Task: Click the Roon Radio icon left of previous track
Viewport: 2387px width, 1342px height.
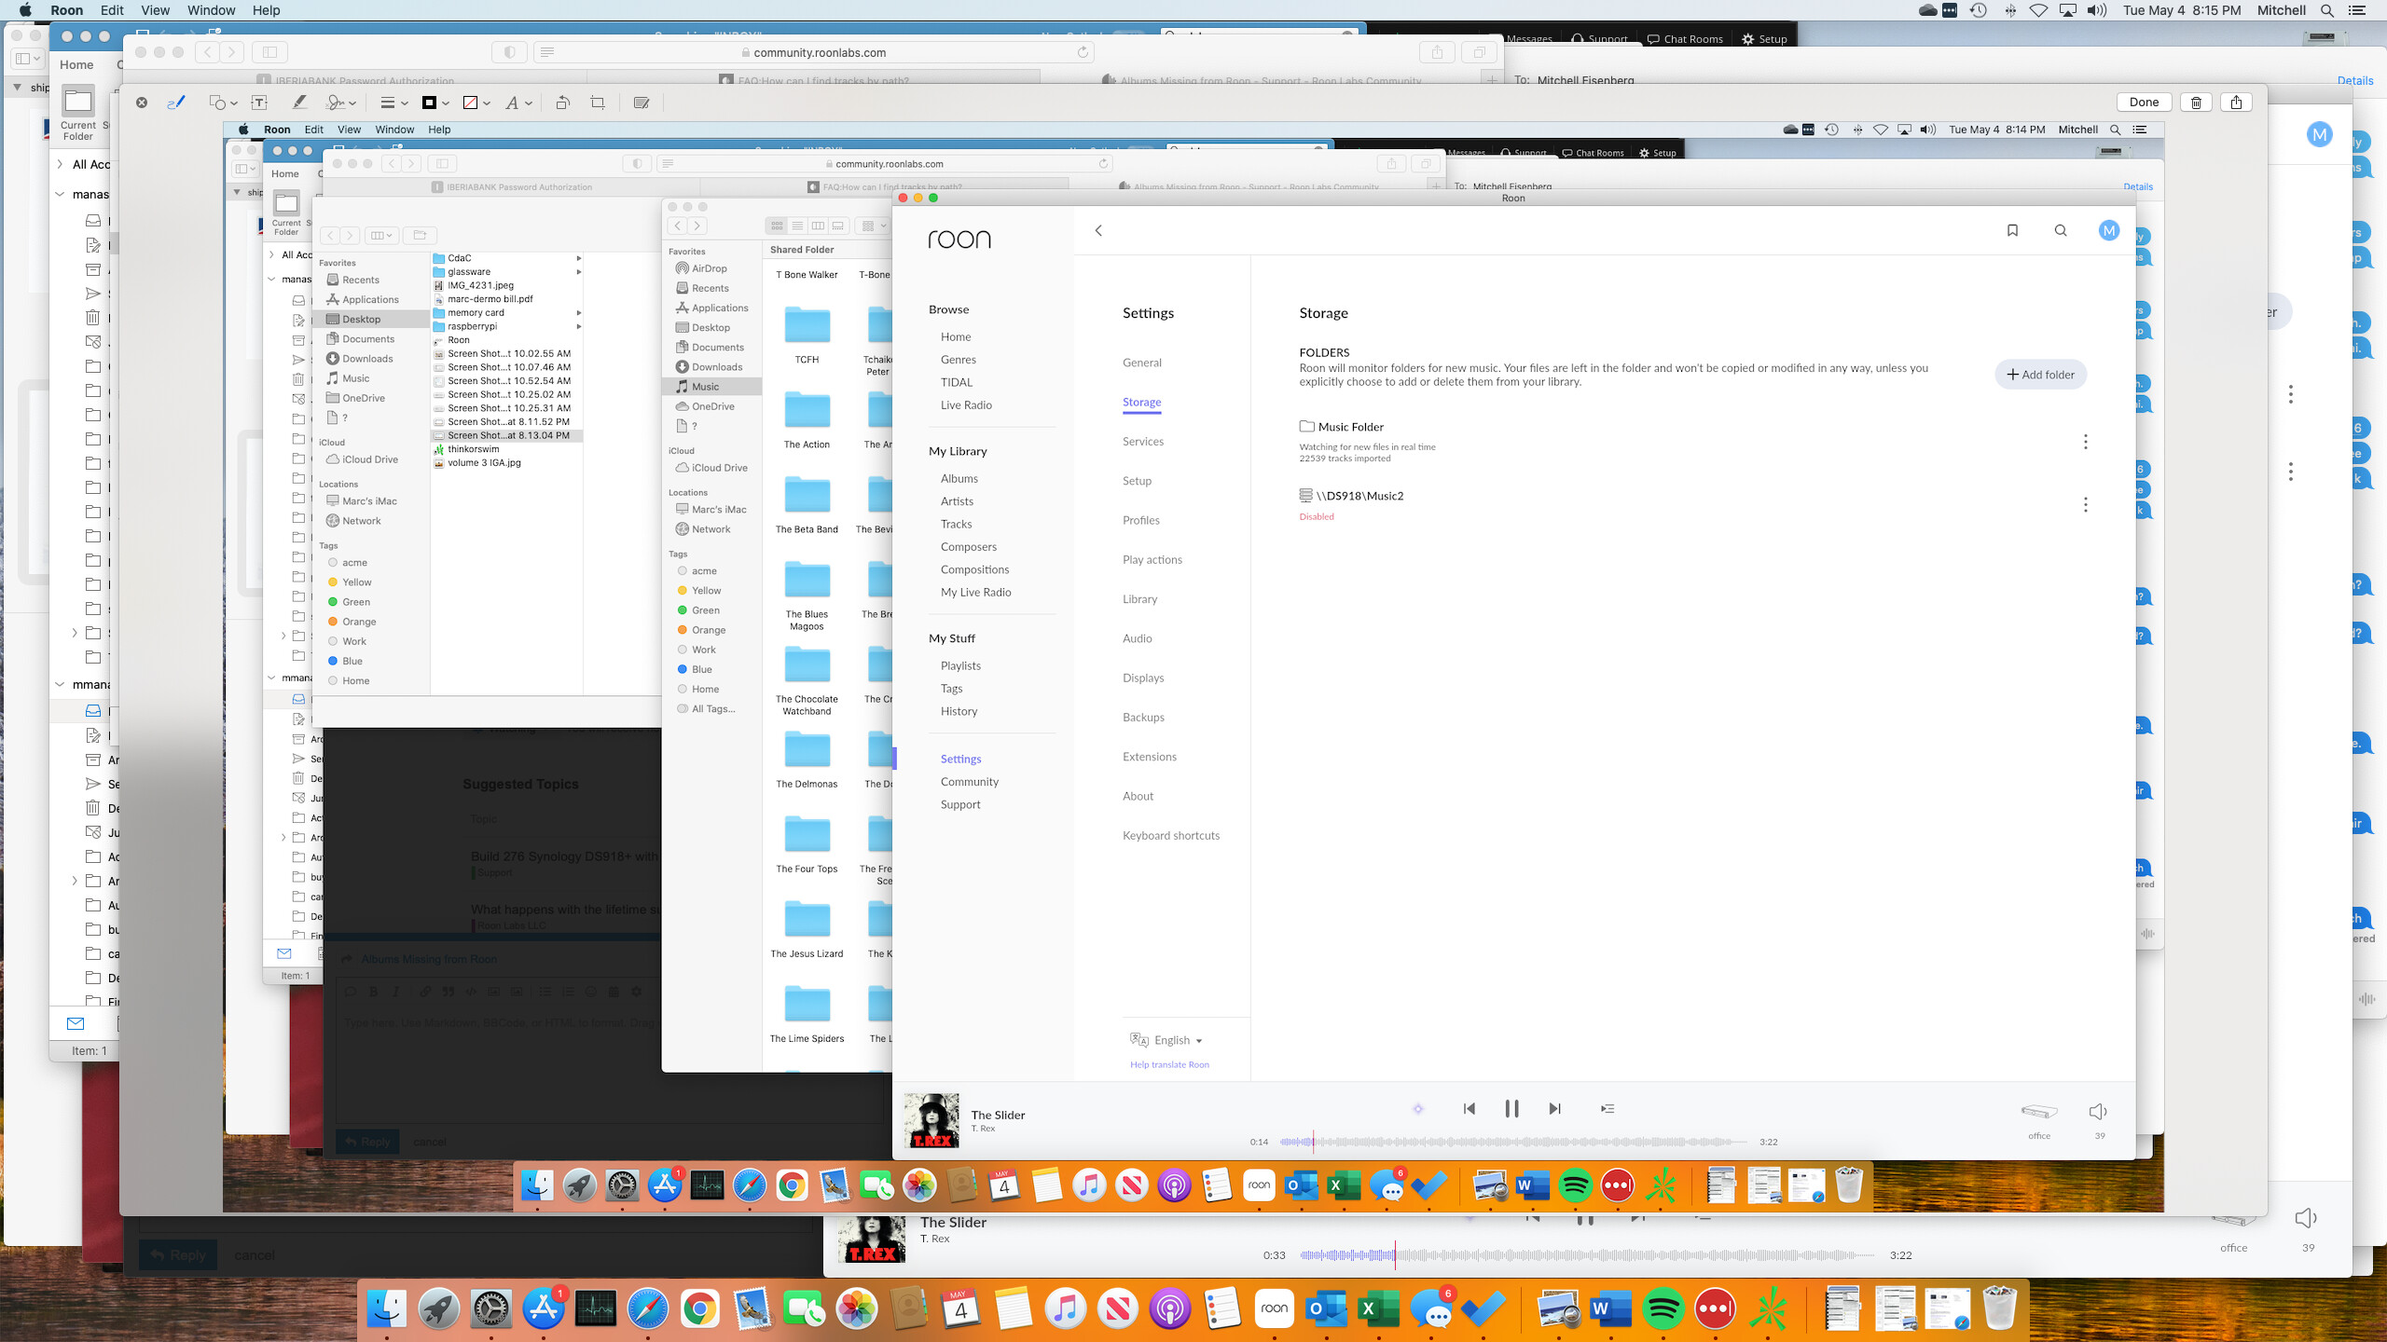Action: 1418,1108
